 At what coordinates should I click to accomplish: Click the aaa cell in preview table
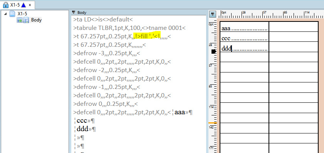click(244, 26)
